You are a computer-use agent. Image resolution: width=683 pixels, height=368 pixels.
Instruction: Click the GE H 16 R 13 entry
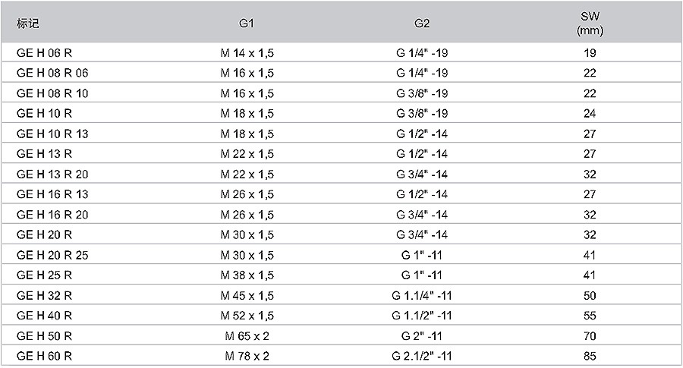coord(52,194)
